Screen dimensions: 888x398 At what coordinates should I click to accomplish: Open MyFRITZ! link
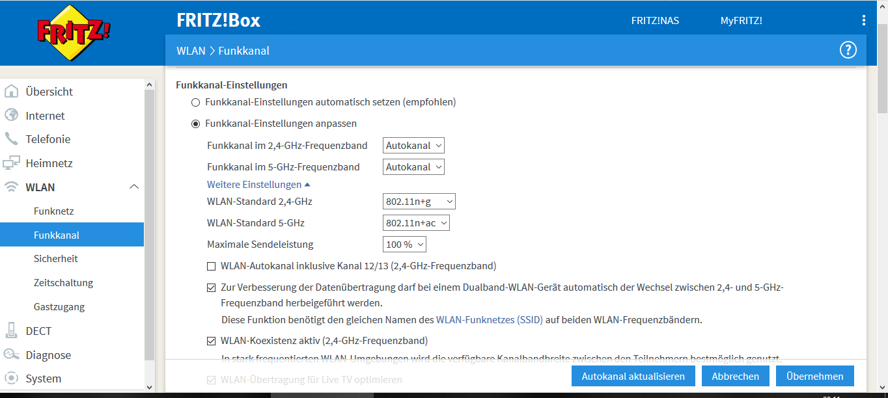[741, 20]
